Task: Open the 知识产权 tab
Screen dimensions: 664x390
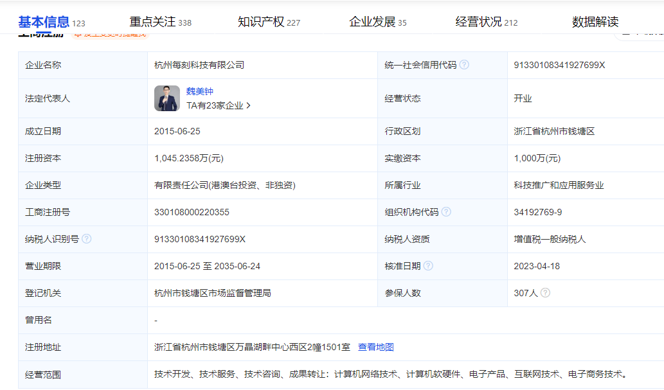Action: pyautogui.click(x=269, y=22)
